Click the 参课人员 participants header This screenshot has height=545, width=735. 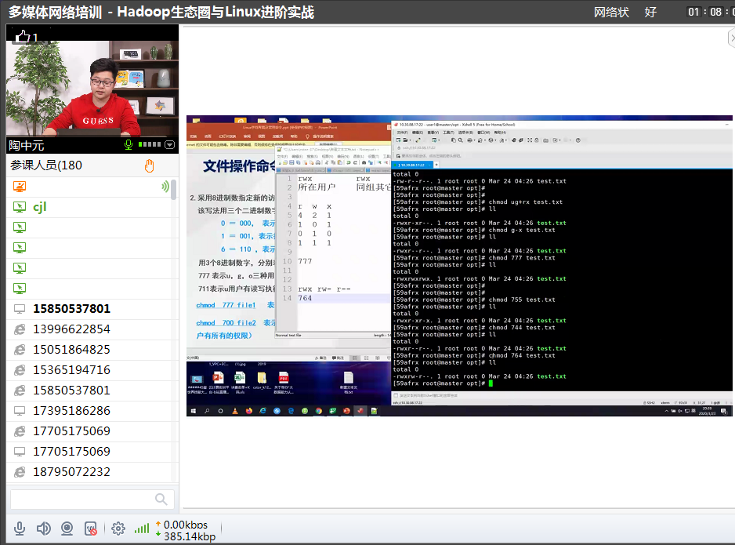46,165
